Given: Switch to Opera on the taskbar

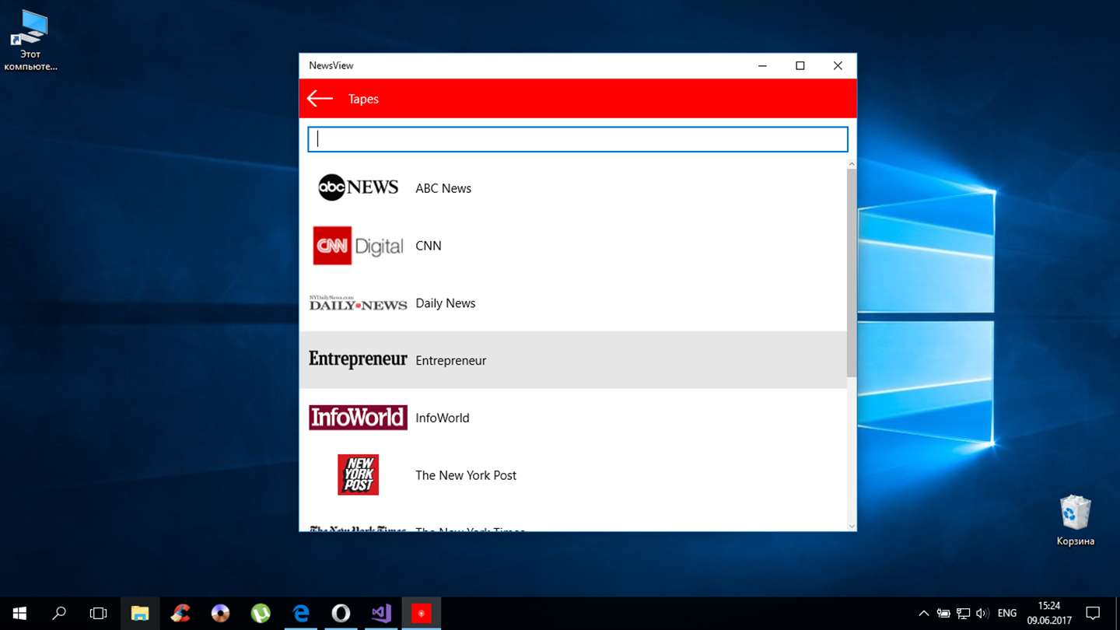Looking at the screenshot, I should [341, 614].
